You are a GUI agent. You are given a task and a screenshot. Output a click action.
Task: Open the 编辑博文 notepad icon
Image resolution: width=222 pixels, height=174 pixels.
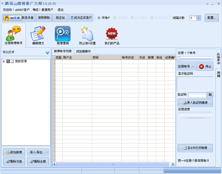38,36
